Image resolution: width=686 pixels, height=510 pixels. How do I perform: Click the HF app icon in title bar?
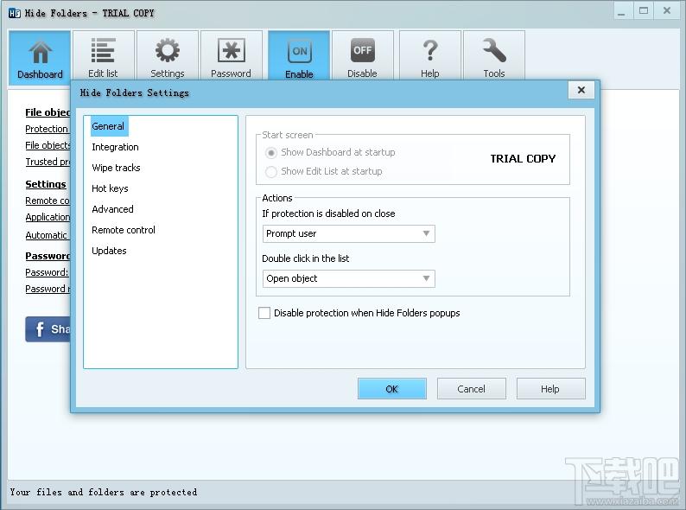[x=15, y=13]
